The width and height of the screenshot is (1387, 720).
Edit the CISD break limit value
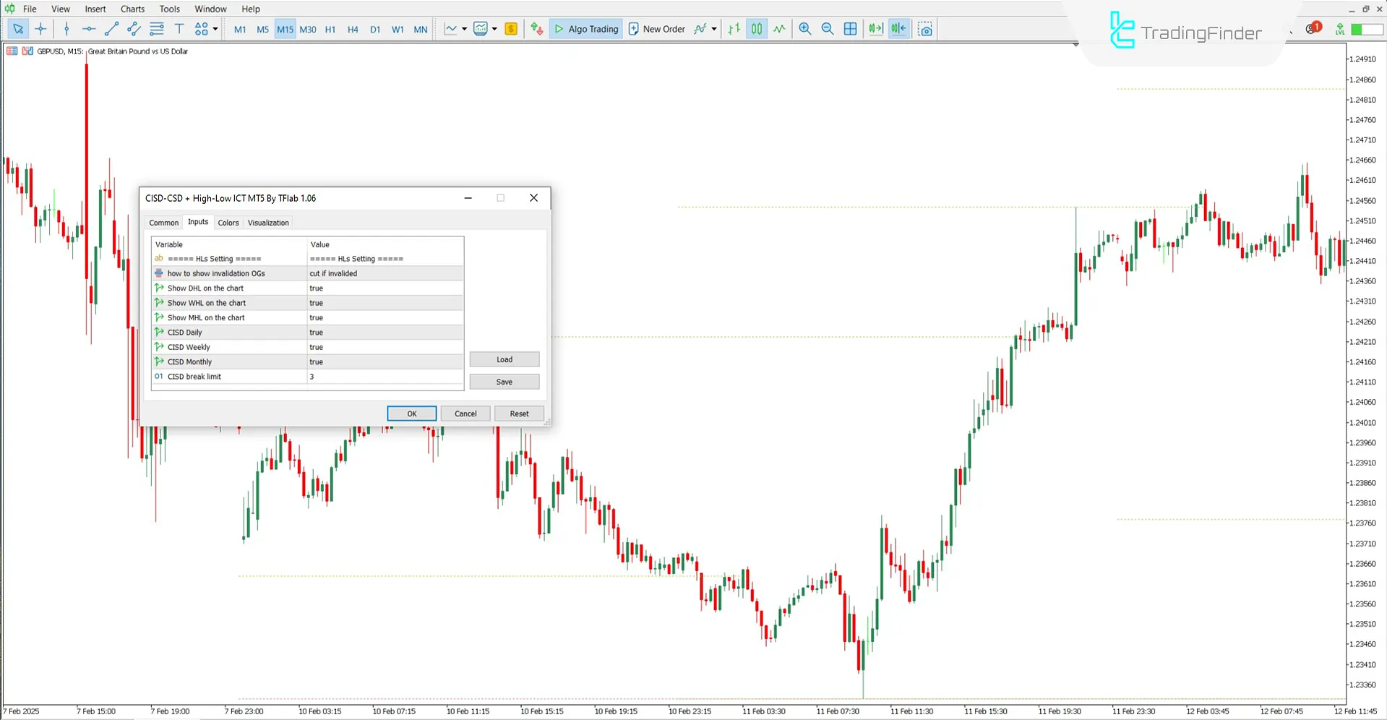point(385,377)
